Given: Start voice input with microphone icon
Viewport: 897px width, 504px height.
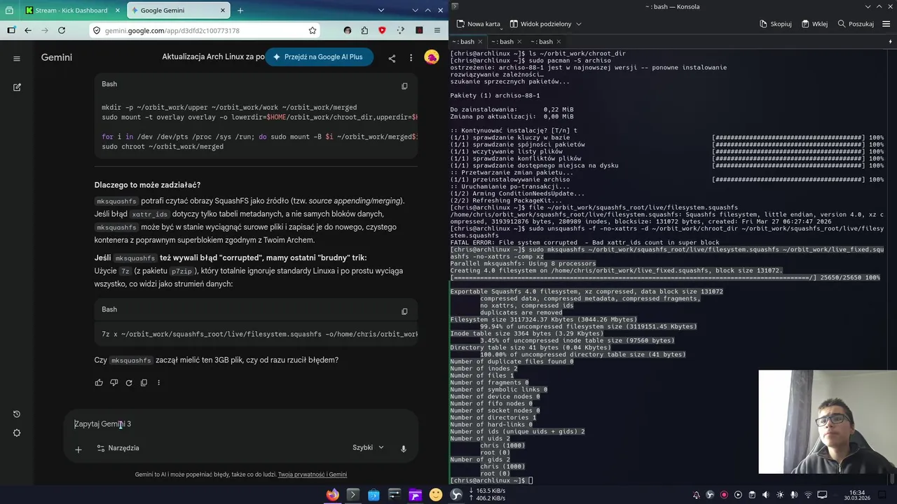Looking at the screenshot, I should coord(404,449).
